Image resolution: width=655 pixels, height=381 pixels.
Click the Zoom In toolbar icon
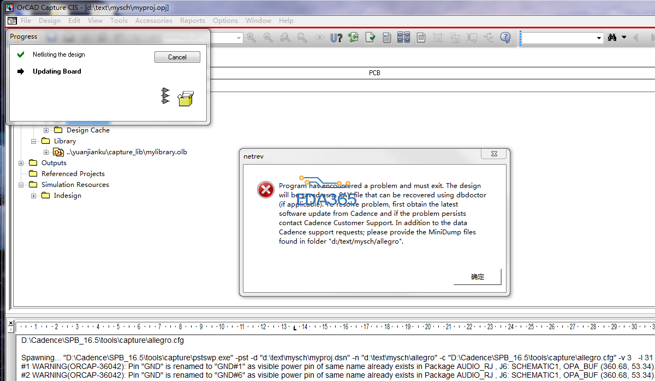(252, 38)
